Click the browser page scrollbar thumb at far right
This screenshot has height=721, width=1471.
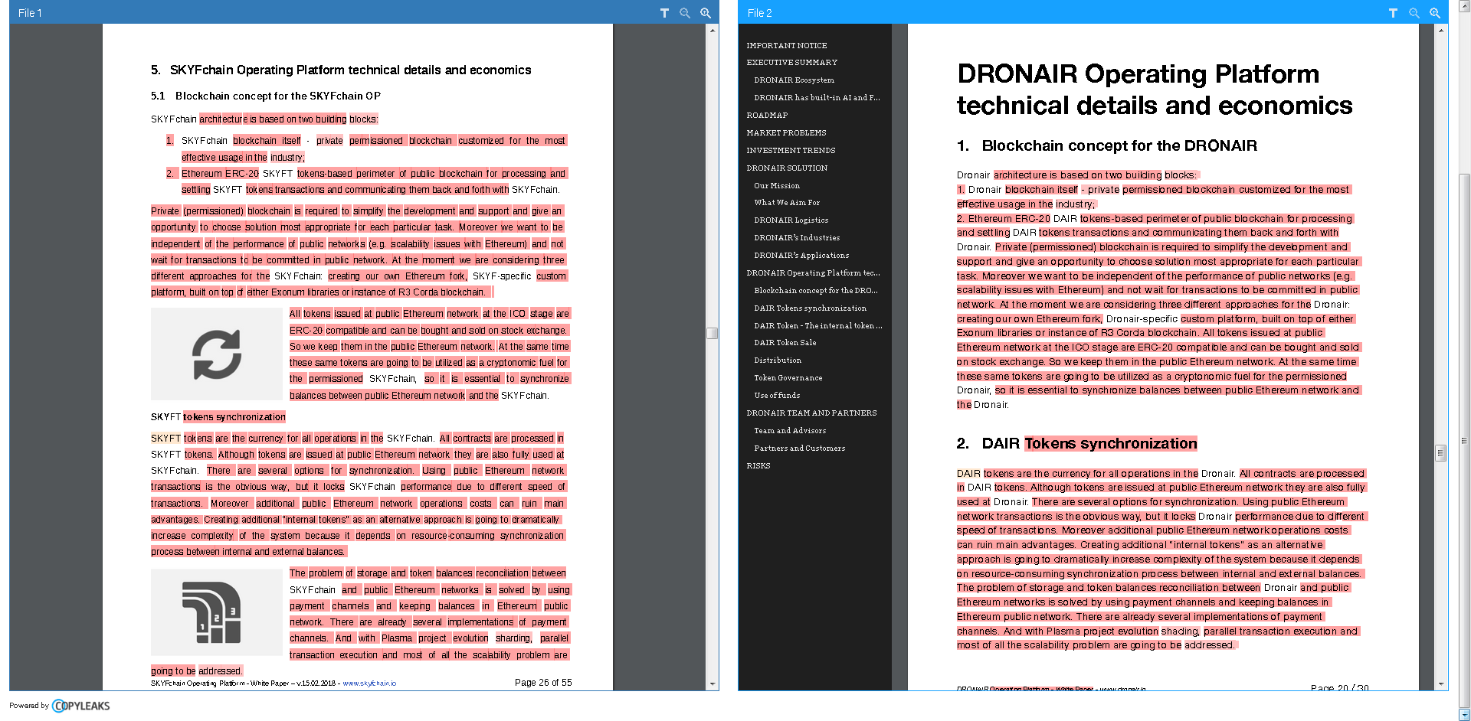(1464, 440)
